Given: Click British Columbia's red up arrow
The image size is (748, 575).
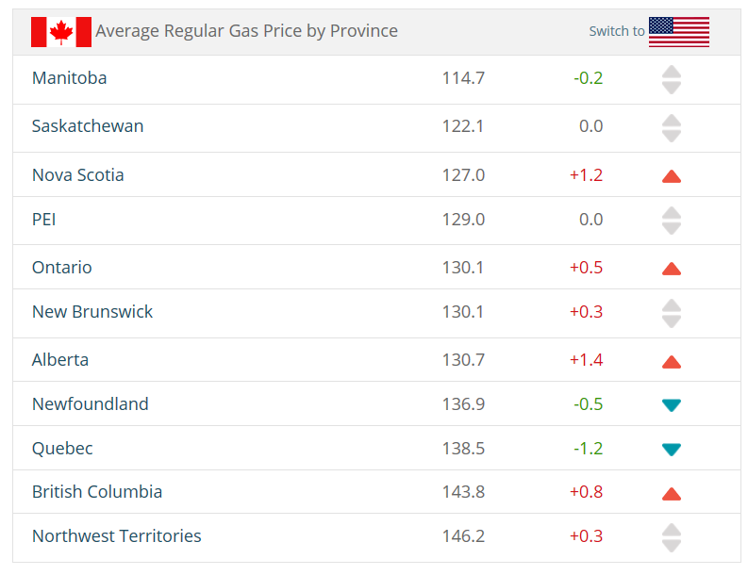Looking at the screenshot, I should (672, 494).
